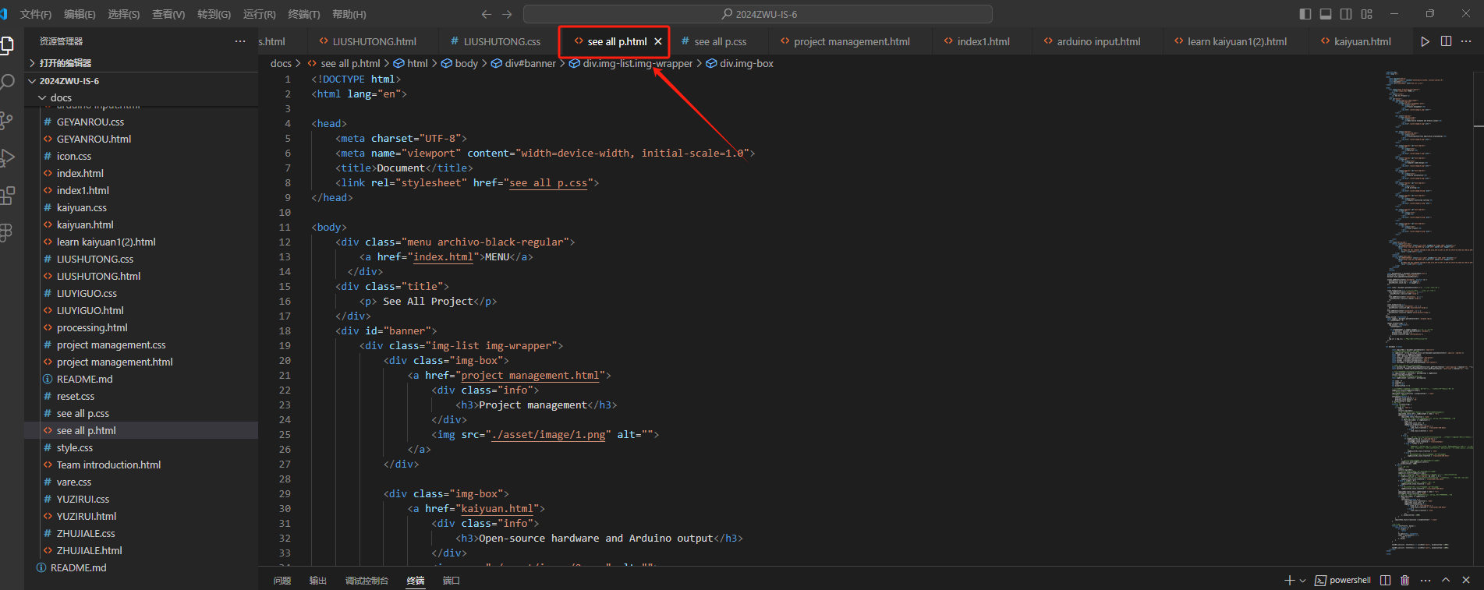The image size is (1484, 590).
Task: Open the new terminal profile dropdown arrow
Action: 1302,580
